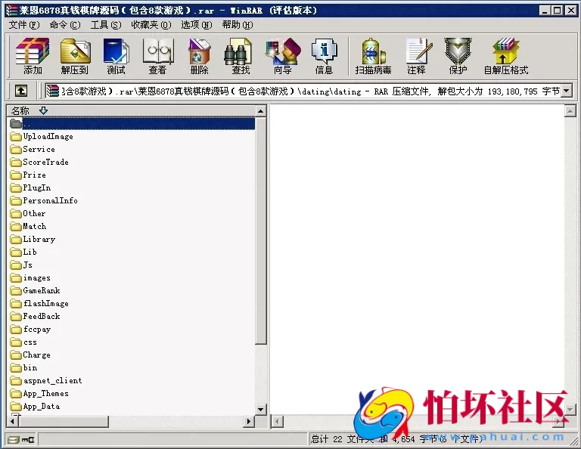Click the 自解压格式 (SFX) icon
Screen dimensions: 581x449
505,56
